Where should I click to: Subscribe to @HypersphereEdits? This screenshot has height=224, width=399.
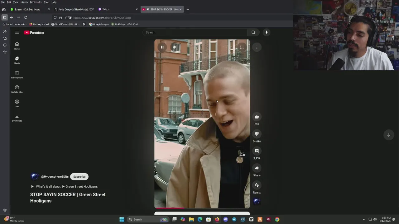pyautogui.click(x=79, y=177)
